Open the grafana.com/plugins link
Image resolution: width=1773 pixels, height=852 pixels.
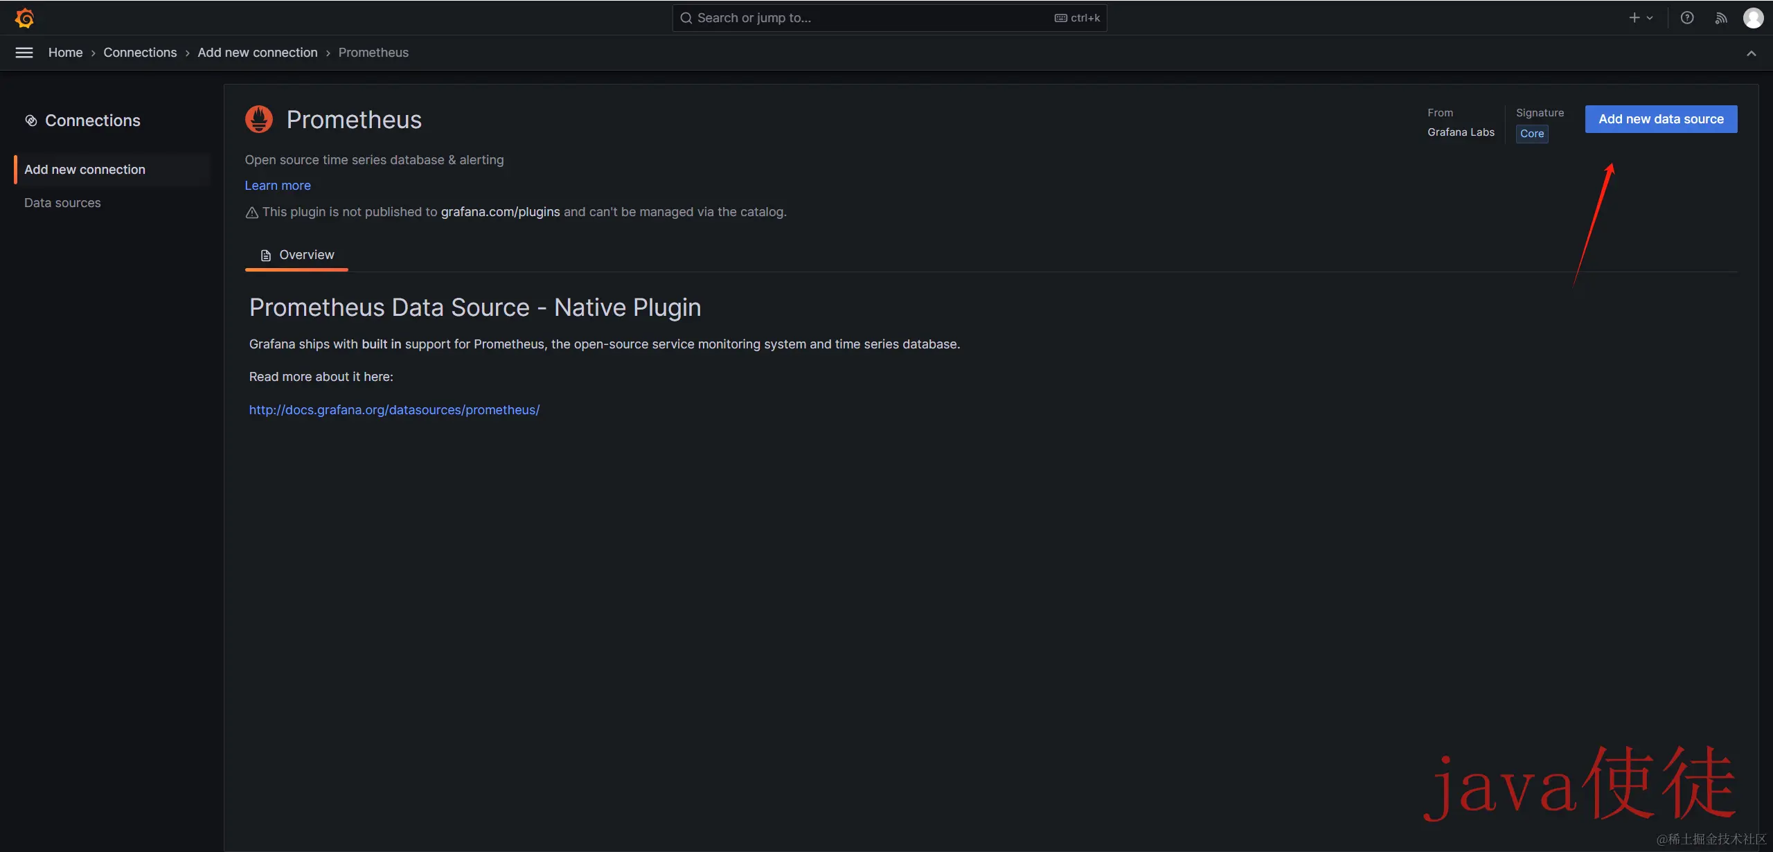coord(500,212)
